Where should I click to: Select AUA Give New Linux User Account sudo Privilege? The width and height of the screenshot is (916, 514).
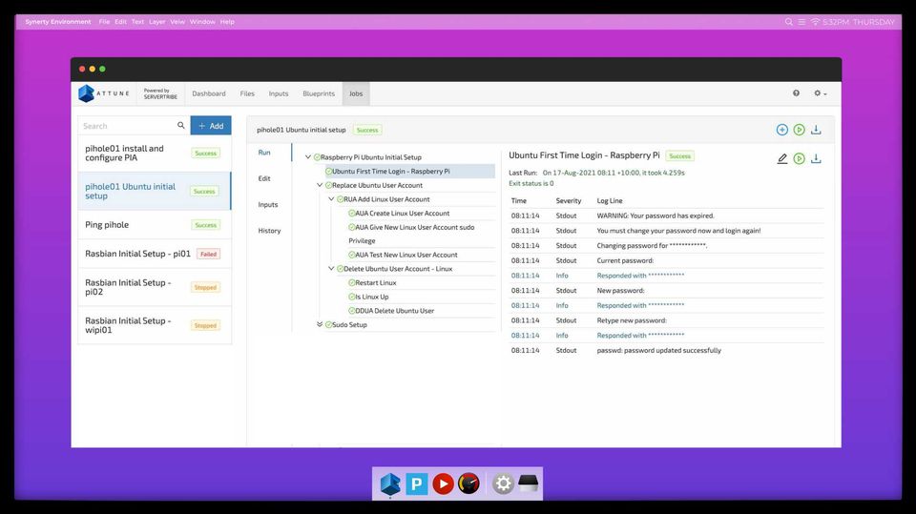411,234
